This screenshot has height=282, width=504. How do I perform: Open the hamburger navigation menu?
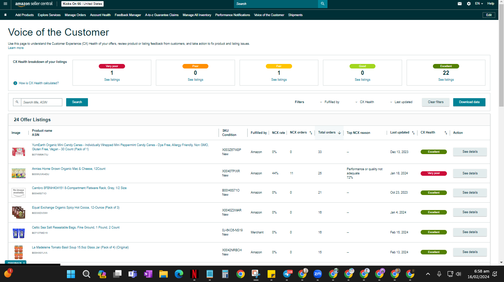pyautogui.click(x=5, y=4)
